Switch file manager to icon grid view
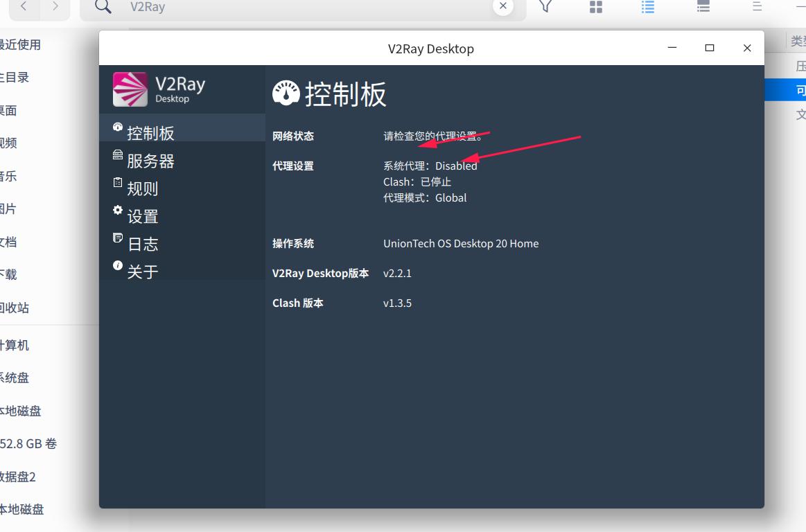806x532 pixels. [x=596, y=7]
